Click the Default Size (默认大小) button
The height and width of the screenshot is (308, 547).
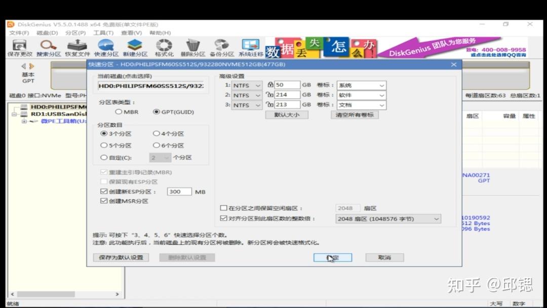(287, 115)
